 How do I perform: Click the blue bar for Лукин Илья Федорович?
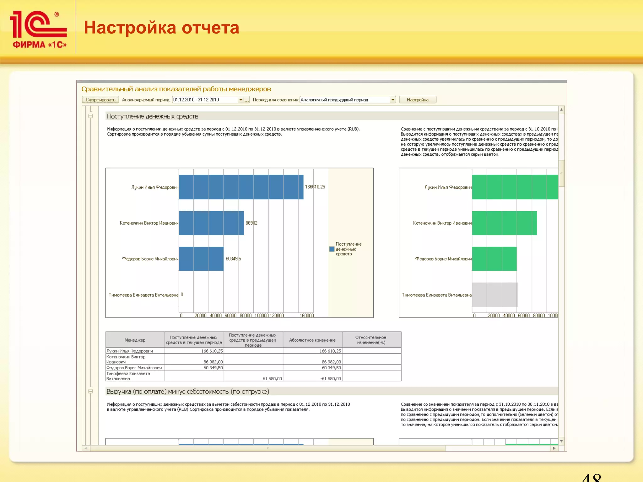241,187
